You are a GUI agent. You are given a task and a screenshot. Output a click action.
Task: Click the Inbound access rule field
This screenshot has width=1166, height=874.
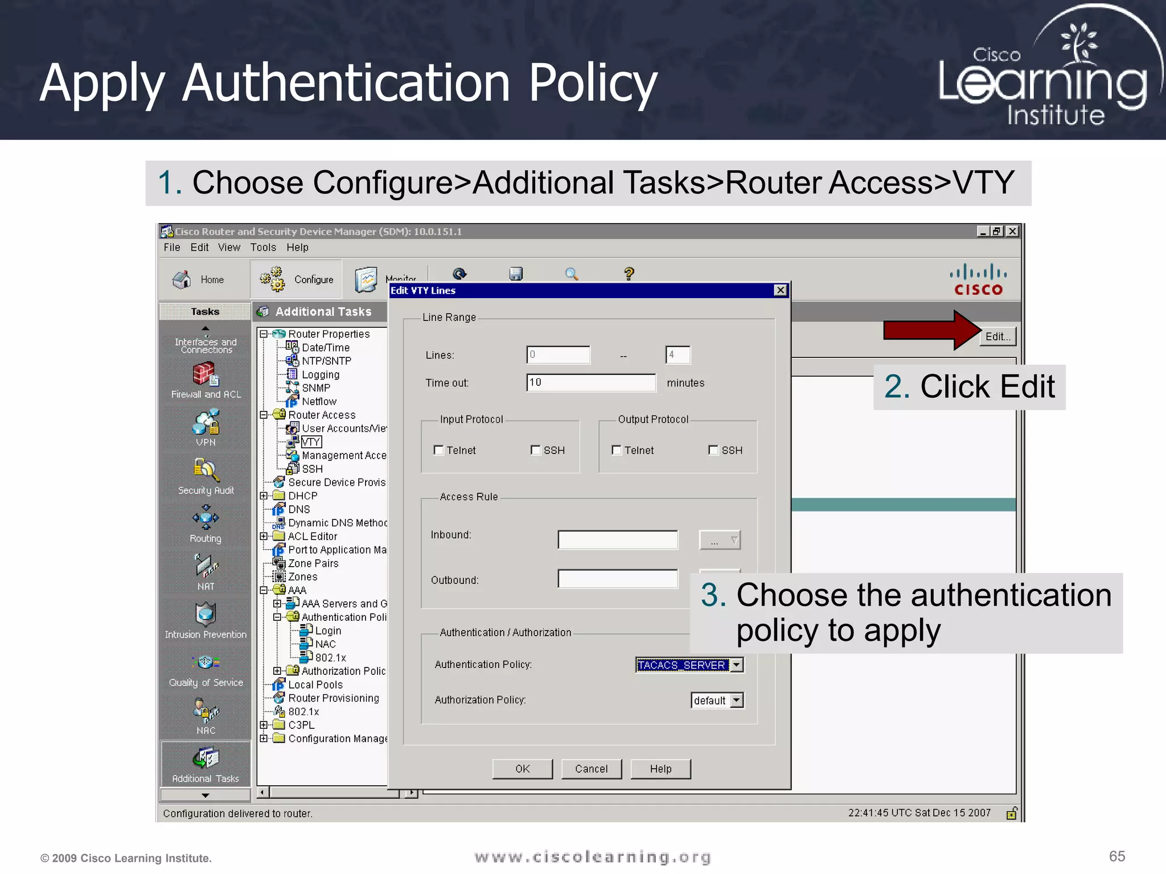pyautogui.click(x=618, y=539)
